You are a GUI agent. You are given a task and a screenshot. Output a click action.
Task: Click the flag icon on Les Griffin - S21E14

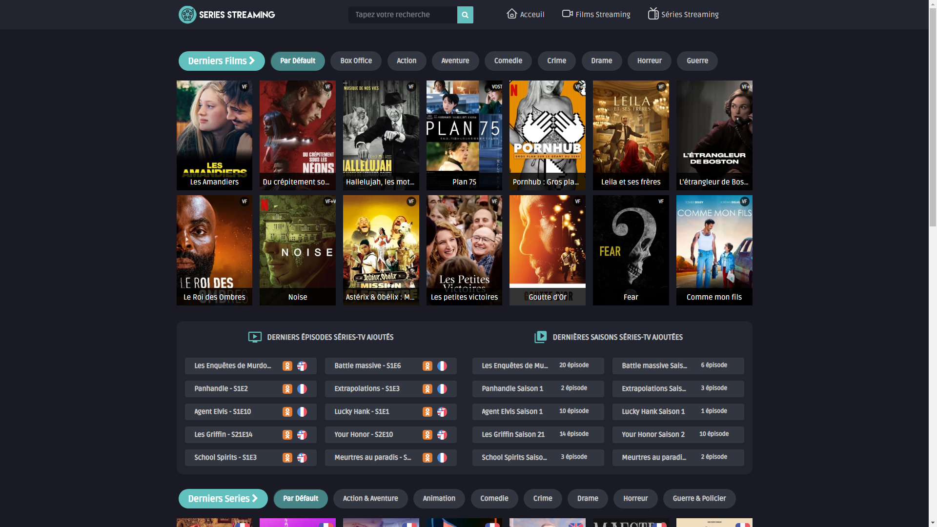(x=302, y=435)
